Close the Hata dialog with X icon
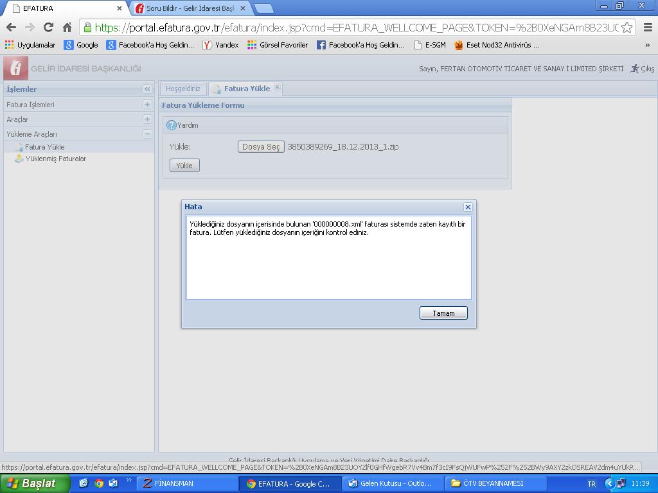The image size is (658, 493). [x=468, y=207]
